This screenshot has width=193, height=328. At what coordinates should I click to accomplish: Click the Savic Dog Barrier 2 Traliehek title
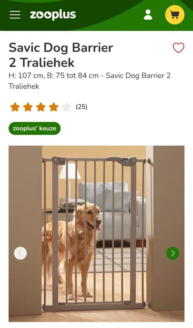click(x=61, y=55)
